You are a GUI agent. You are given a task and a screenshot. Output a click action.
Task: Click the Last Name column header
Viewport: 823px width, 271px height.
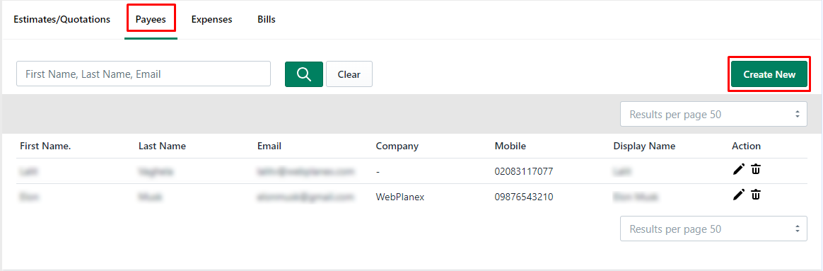(162, 146)
